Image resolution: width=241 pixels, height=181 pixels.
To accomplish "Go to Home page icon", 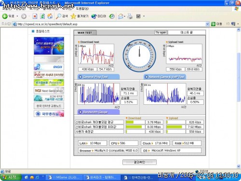I will tap(50, 16).
